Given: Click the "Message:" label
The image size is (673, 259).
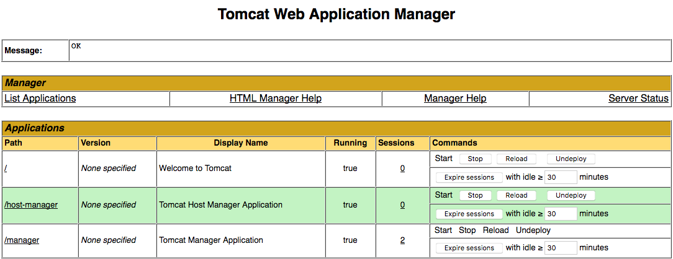Looking at the screenshot, I should point(23,51).
